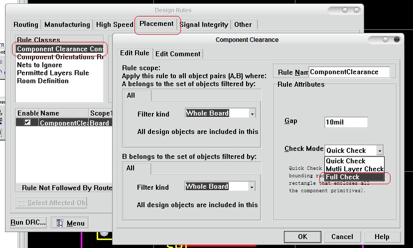
Task: Click the Board scope cell of the rule
Action: pos(100,123)
